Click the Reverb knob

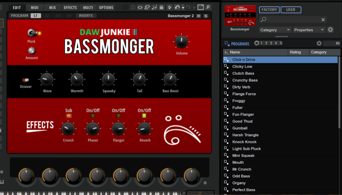[144, 129]
